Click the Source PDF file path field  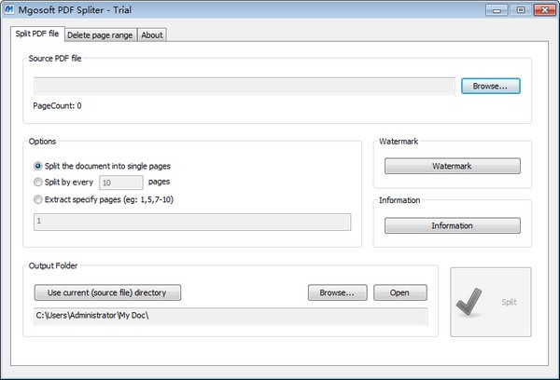click(x=245, y=86)
